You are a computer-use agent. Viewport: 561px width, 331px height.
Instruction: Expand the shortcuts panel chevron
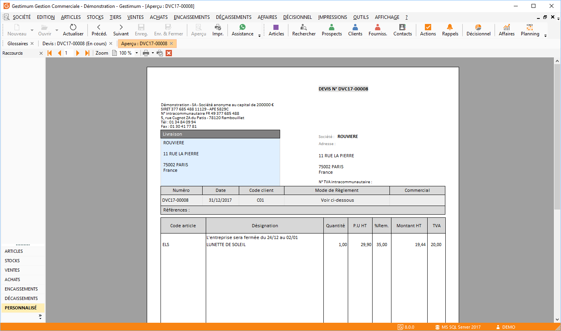(x=40, y=316)
